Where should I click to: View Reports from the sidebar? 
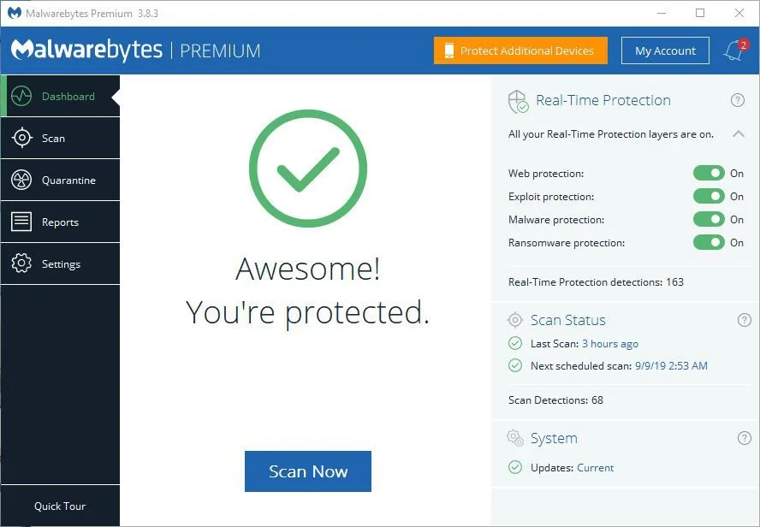[x=56, y=222]
